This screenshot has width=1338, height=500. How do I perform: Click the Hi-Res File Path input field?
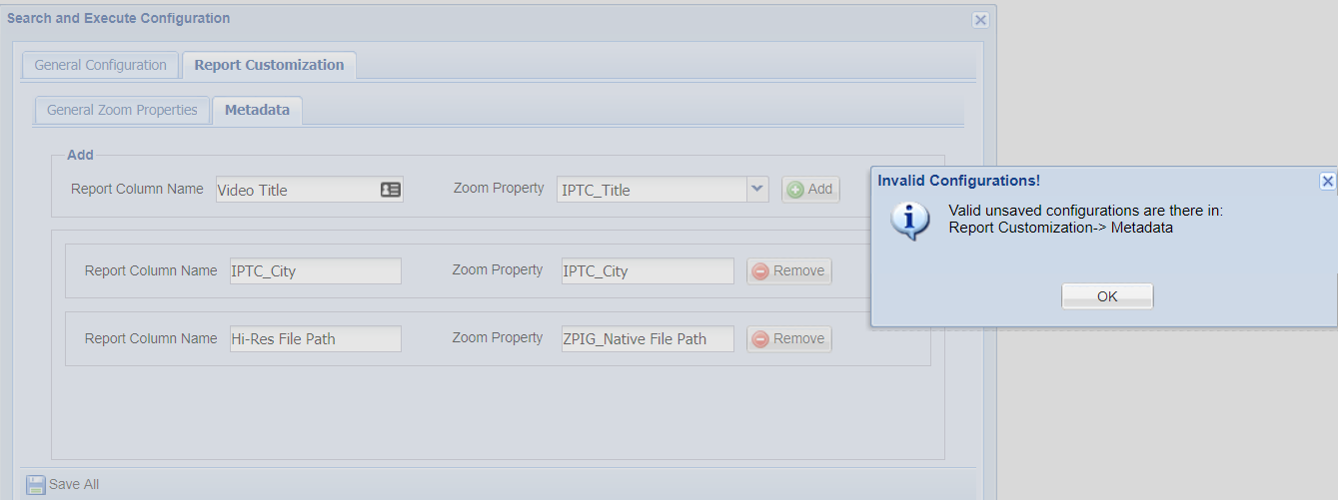(315, 339)
